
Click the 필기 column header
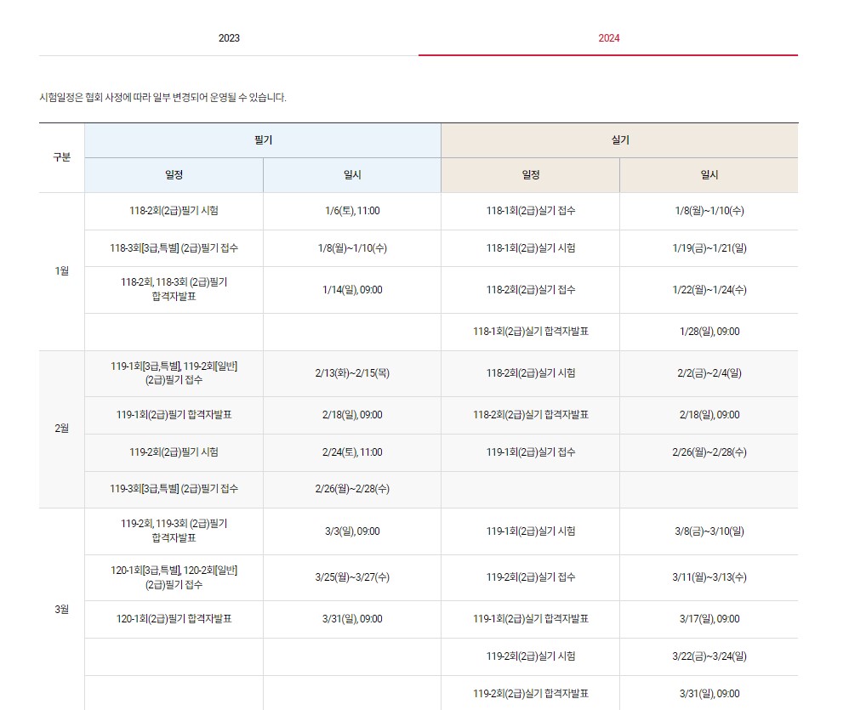coord(261,140)
